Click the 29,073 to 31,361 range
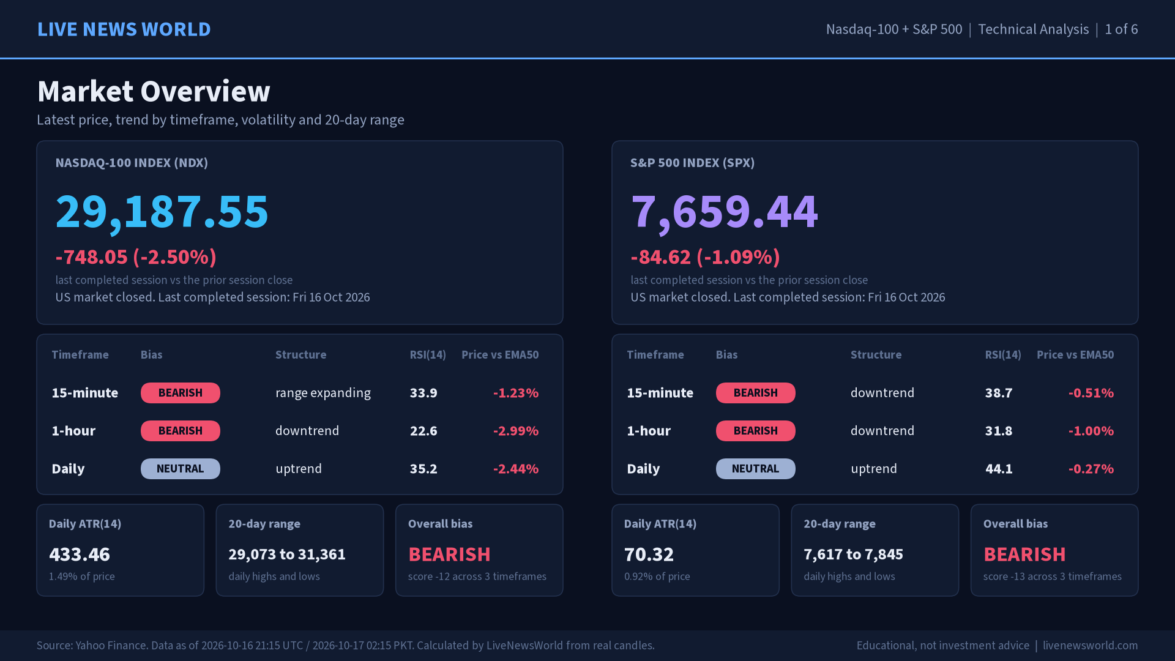Screen dimensions: 1175x661 point(287,555)
